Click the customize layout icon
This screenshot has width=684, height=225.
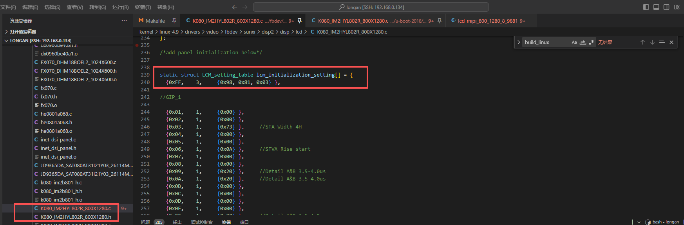[x=677, y=7]
